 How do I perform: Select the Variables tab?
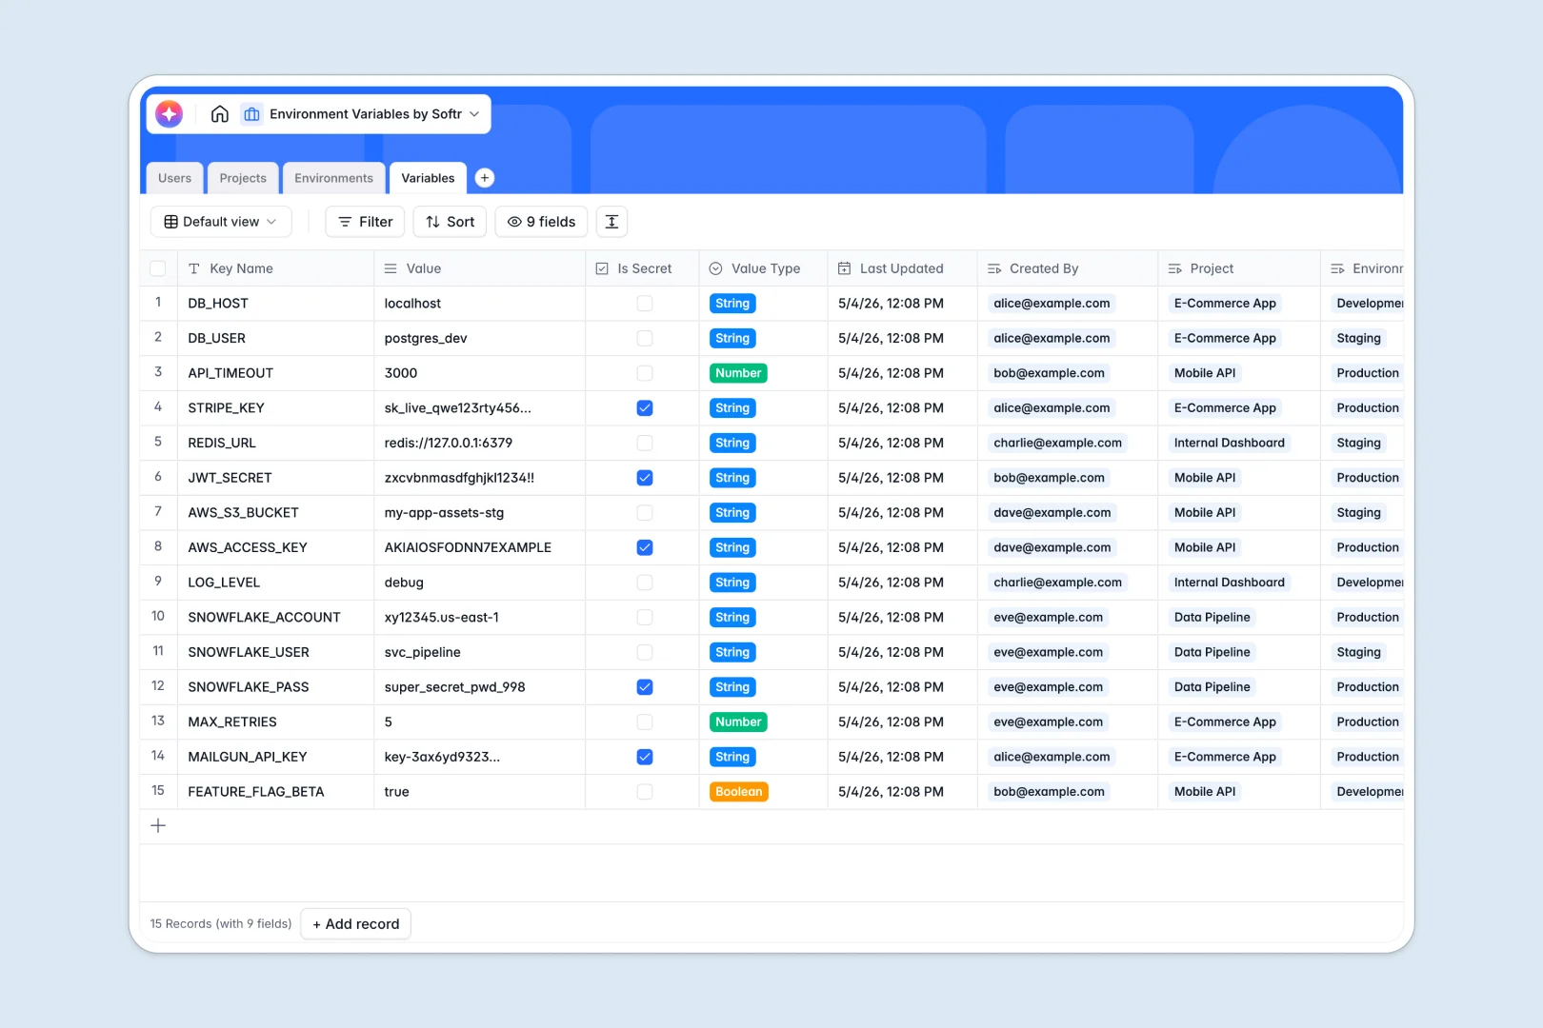(x=428, y=178)
